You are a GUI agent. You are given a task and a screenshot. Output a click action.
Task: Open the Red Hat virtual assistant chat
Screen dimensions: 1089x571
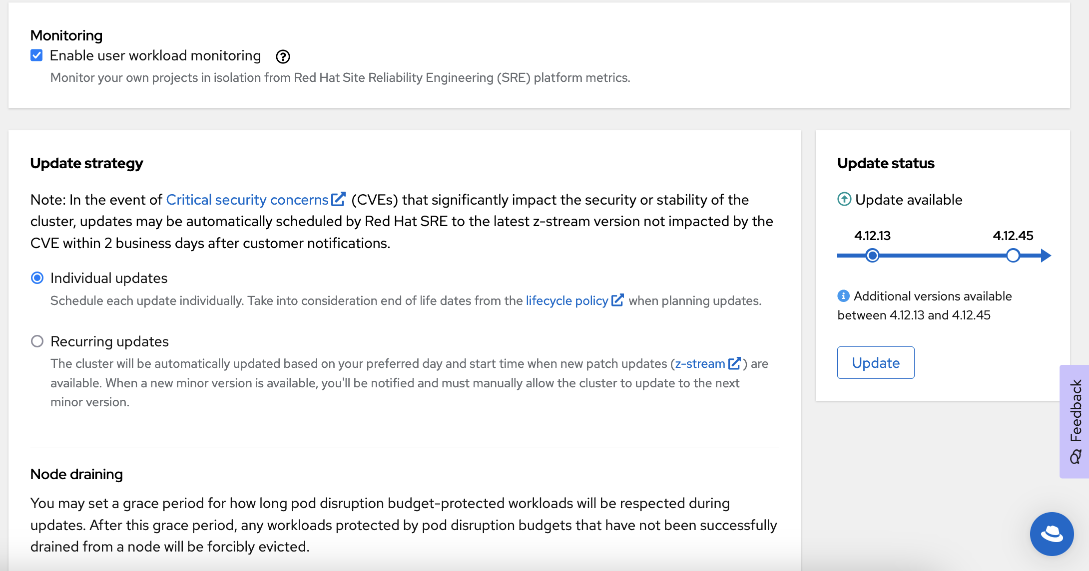pos(1052,534)
